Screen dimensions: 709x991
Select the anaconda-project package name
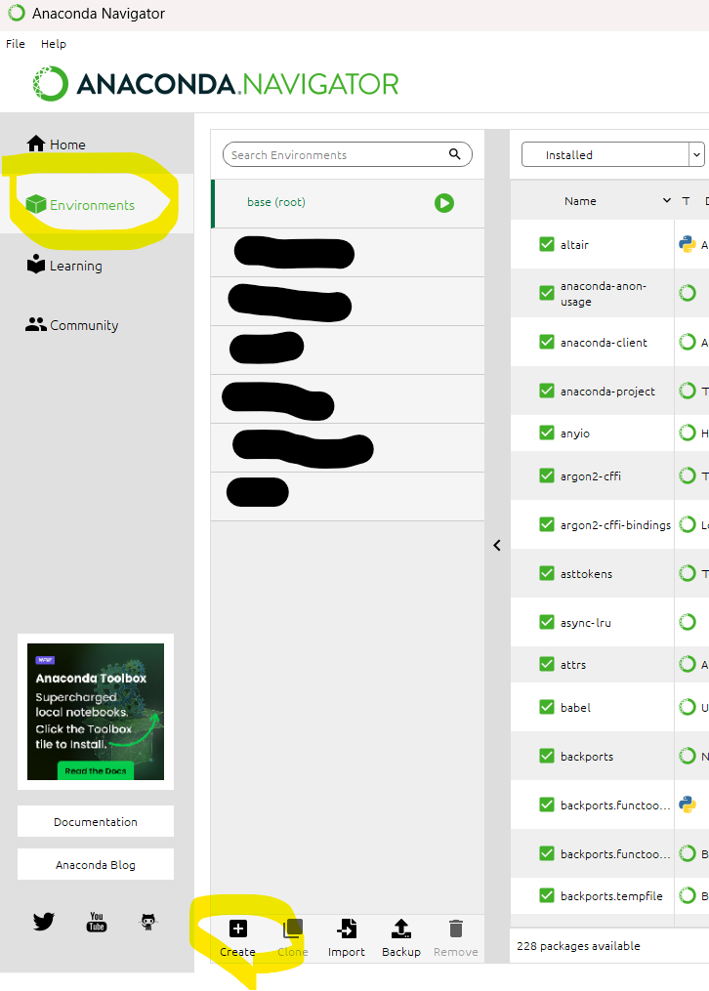tap(607, 392)
